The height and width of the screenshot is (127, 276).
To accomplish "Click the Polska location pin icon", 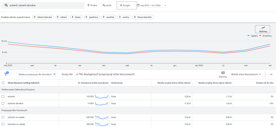I will 88,5.
